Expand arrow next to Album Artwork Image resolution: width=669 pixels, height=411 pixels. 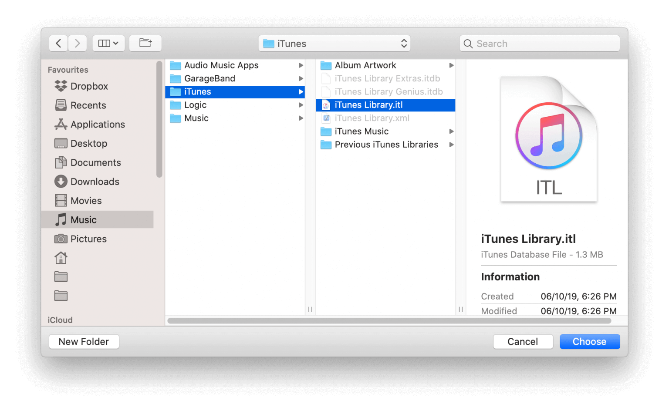(451, 65)
